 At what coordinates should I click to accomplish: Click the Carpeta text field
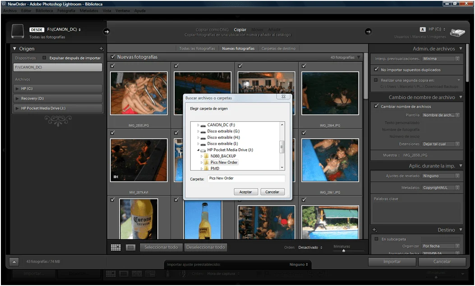tap(246, 178)
